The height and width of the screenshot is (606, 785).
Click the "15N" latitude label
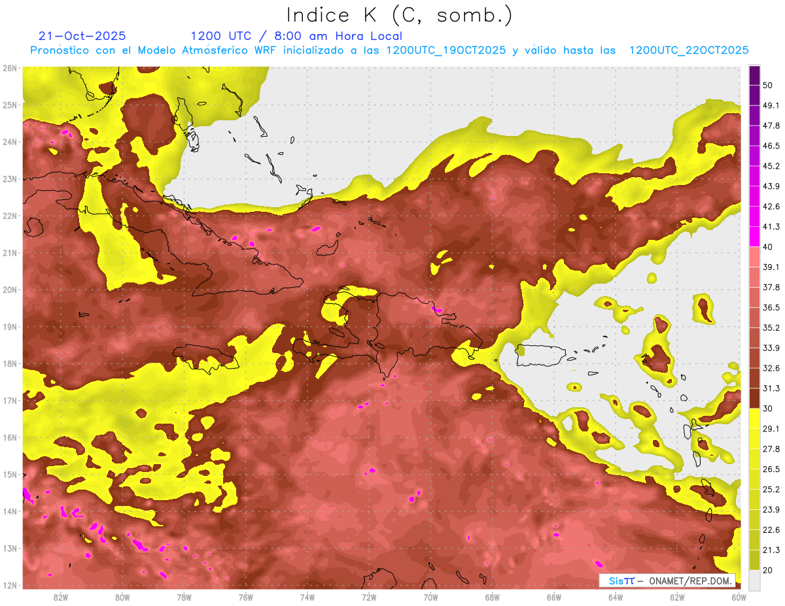10,474
